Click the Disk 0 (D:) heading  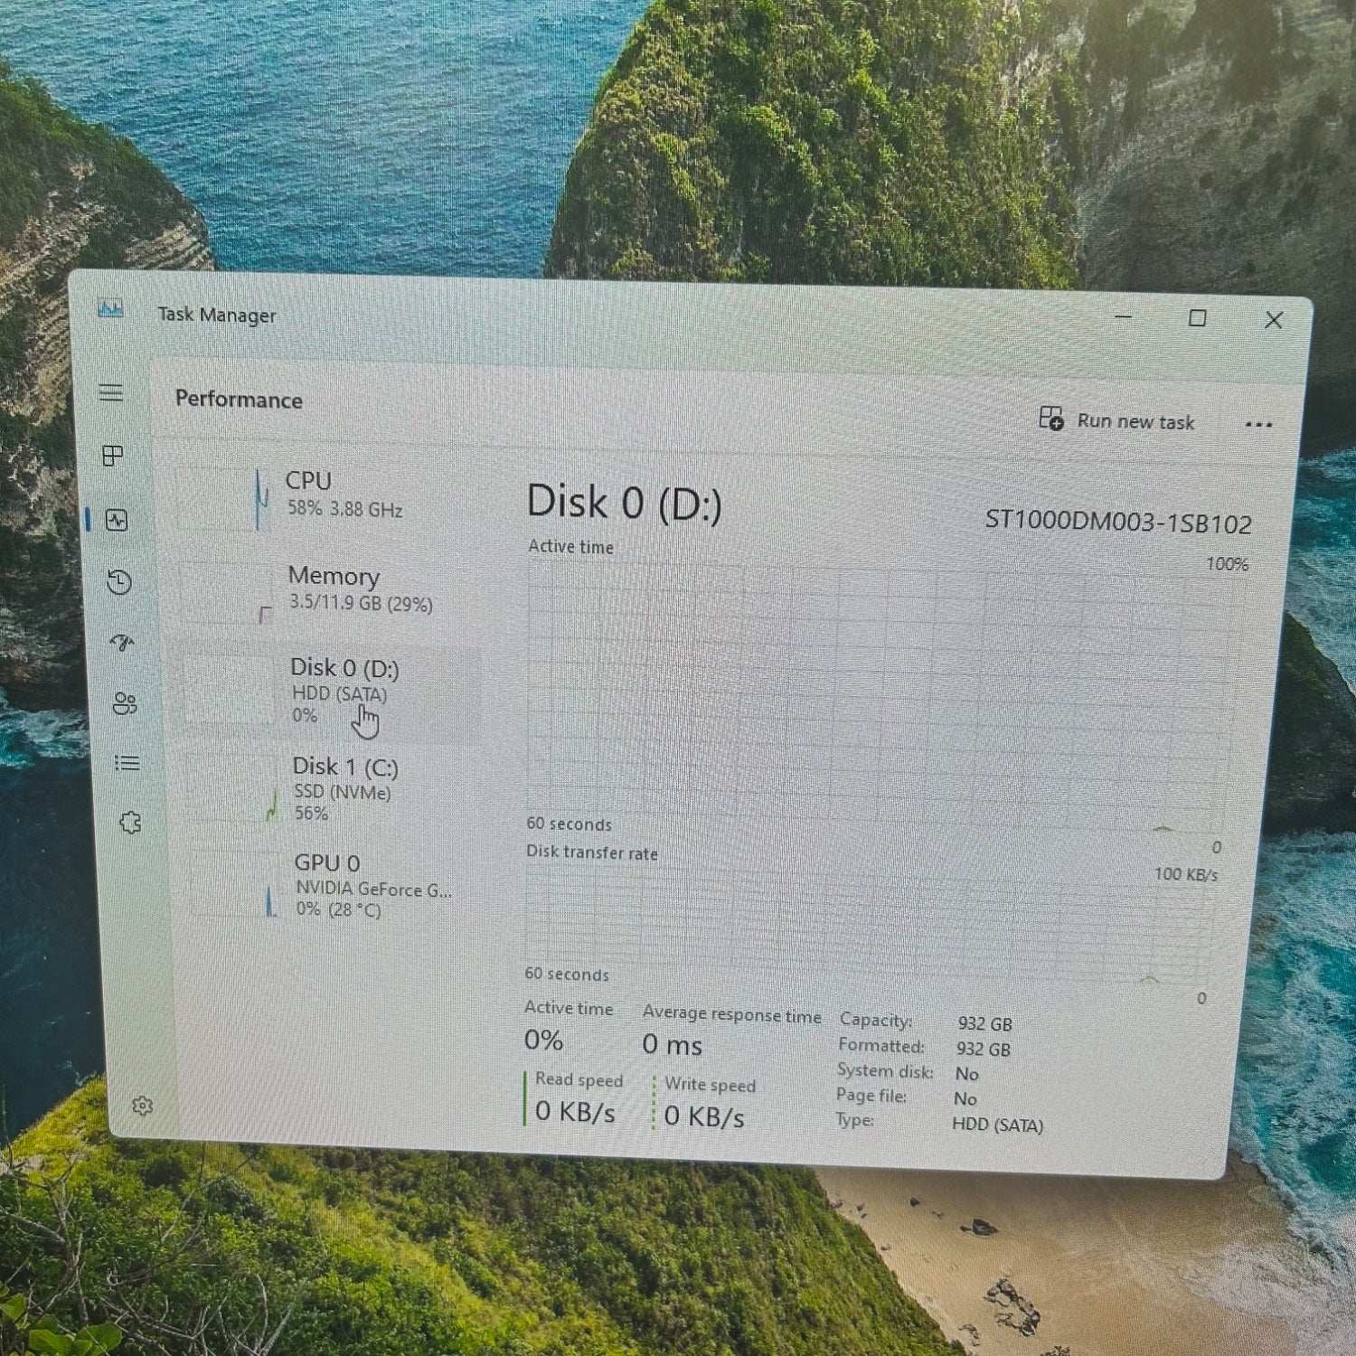click(625, 504)
